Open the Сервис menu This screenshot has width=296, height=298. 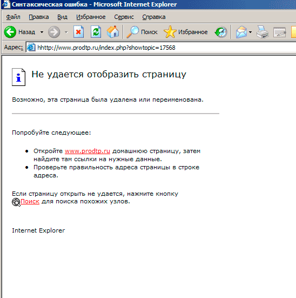coord(124,17)
